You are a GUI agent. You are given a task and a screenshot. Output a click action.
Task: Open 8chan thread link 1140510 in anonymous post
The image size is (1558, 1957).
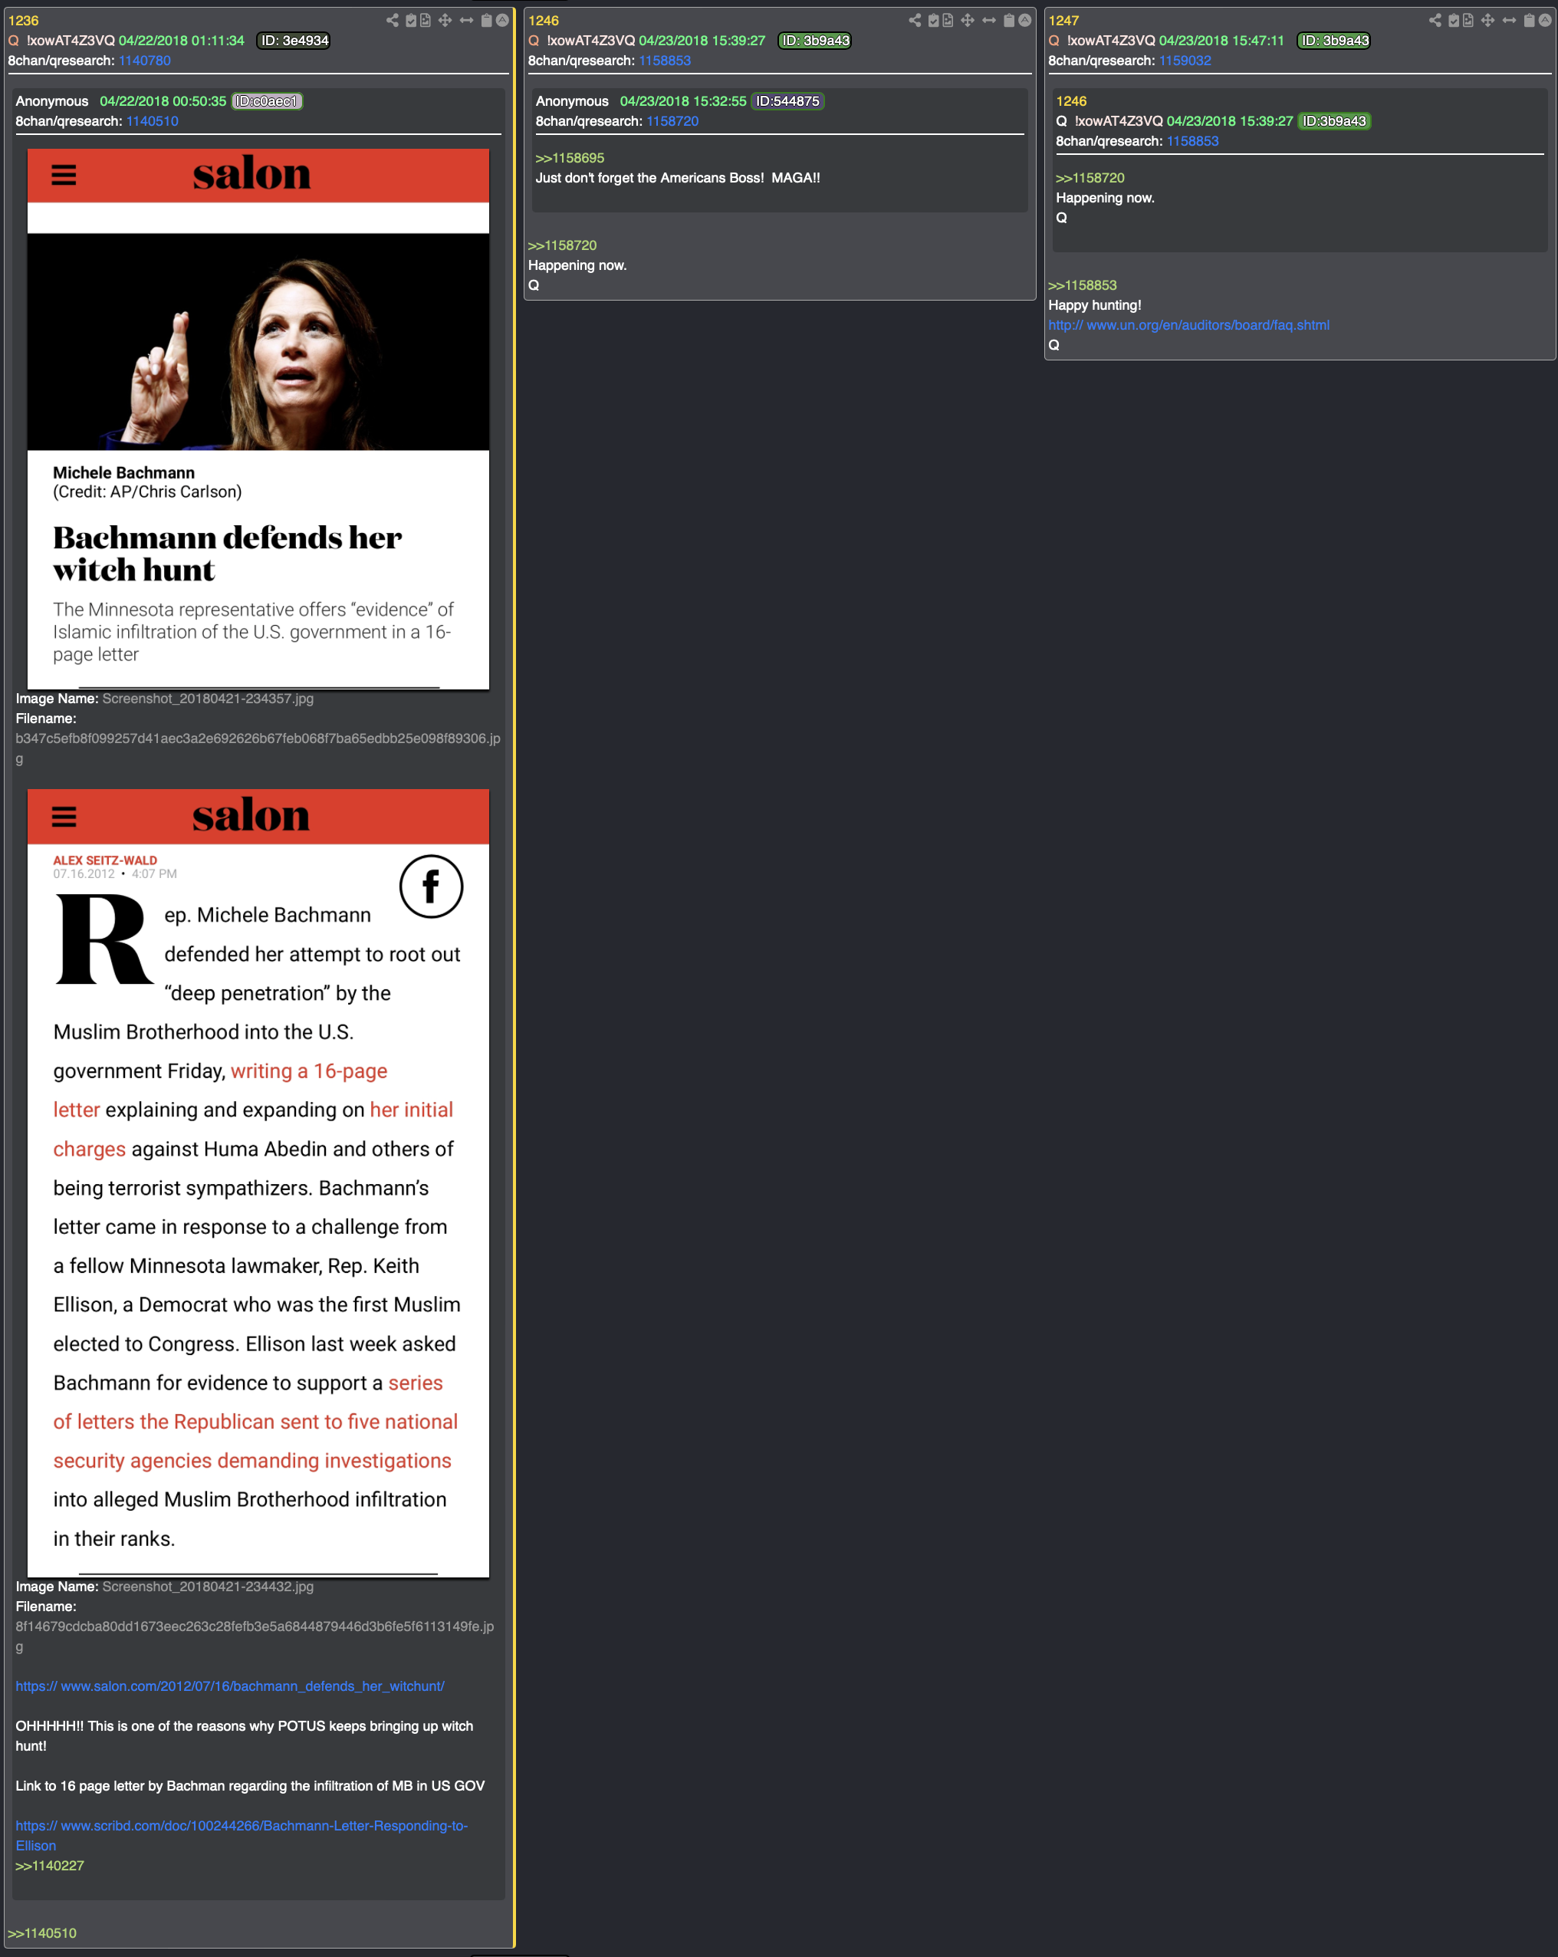click(x=153, y=120)
